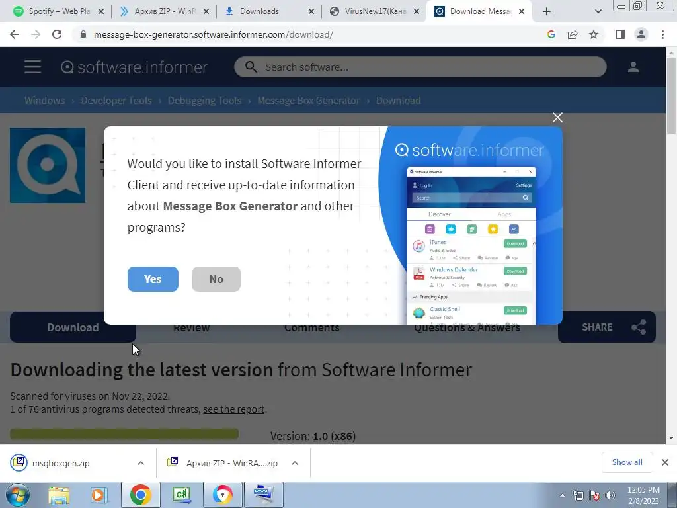Open the hamburger menu icon
677x508 pixels.
(33, 67)
